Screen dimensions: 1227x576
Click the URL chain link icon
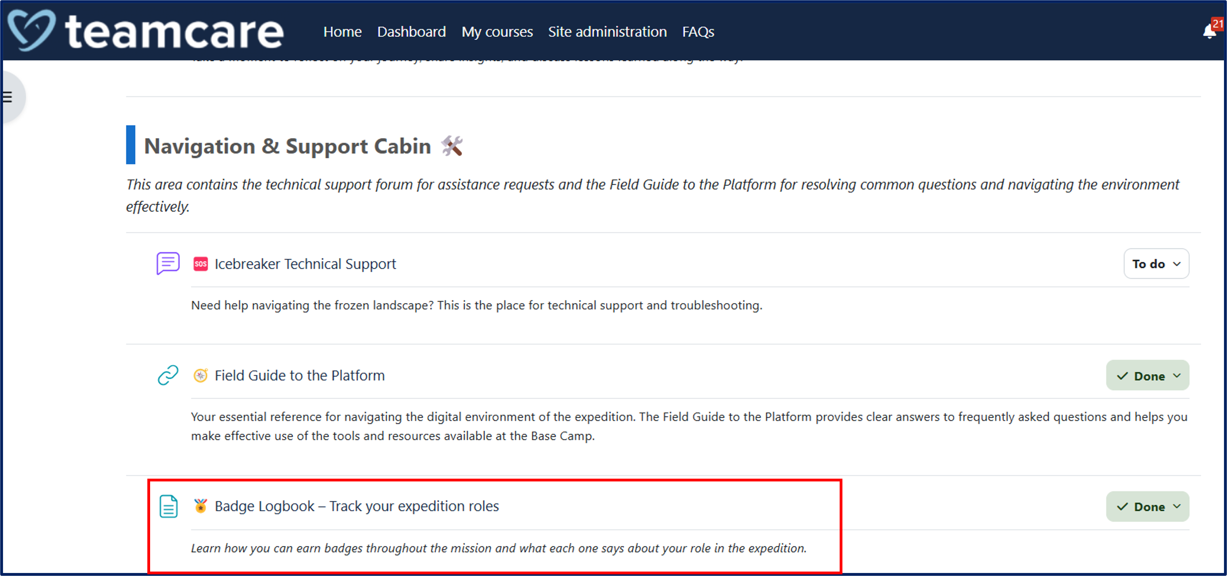pyautogui.click(x=168, y=375)
